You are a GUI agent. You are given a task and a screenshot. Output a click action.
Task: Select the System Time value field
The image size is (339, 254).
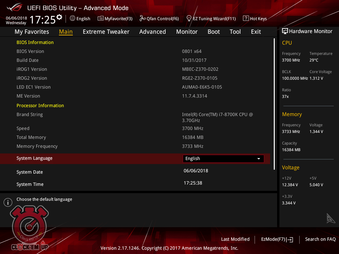tap(193, 183)
